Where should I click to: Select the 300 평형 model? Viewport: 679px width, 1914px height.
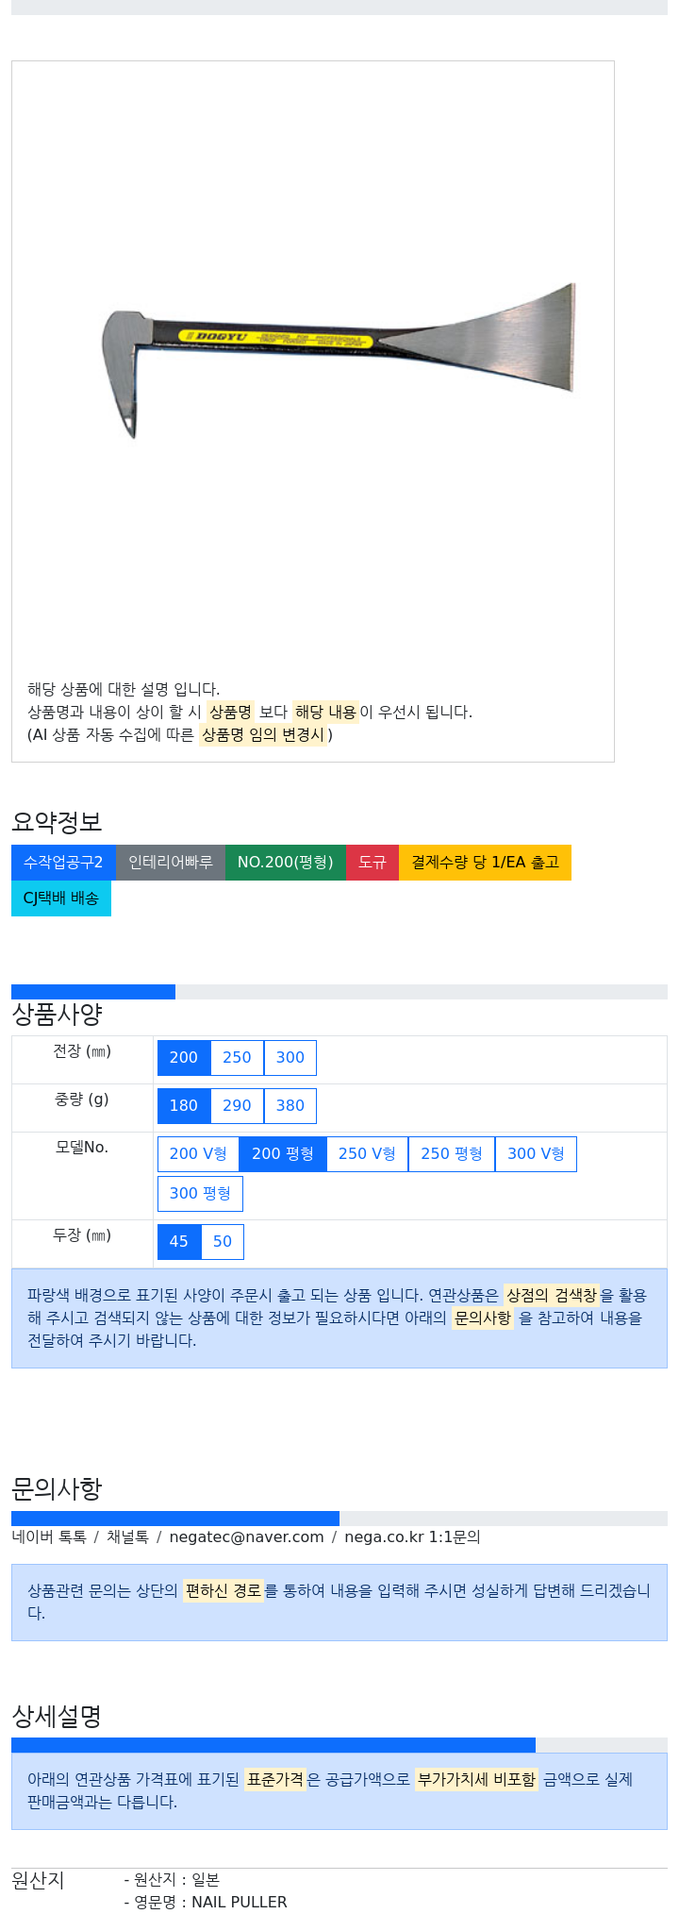(x=200, y=1194)
